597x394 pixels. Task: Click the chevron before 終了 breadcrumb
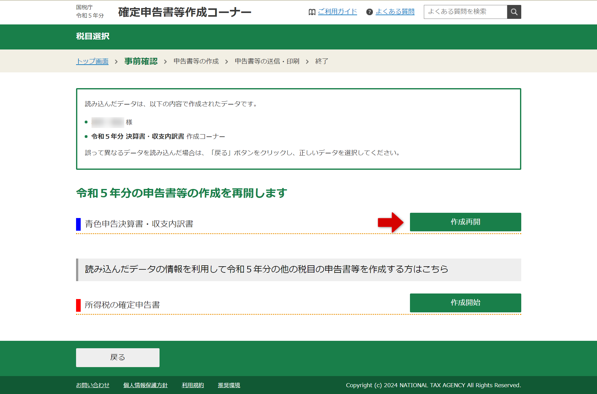tap(307, 62)
